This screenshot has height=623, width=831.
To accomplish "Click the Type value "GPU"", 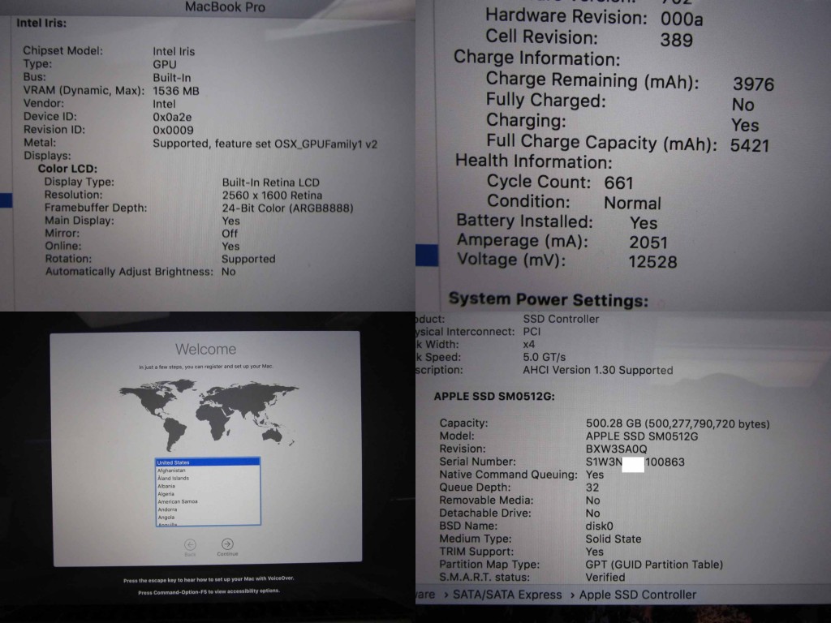I will tap(164, 65).
